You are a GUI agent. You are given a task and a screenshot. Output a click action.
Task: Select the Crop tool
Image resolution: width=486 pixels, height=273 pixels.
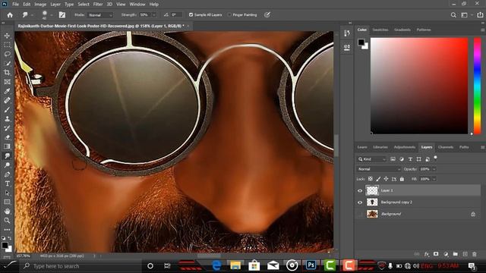click(7, 73)
